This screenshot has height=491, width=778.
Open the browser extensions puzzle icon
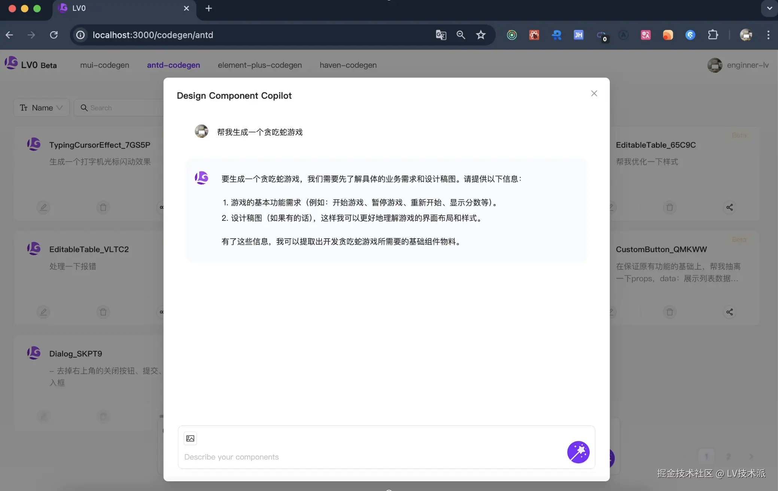click(x=713, y=35)
